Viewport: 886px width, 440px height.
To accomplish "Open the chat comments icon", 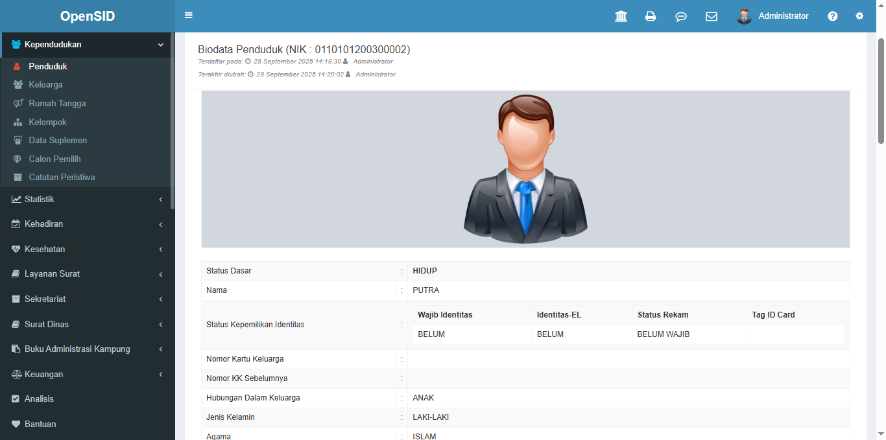I will 681,16.
